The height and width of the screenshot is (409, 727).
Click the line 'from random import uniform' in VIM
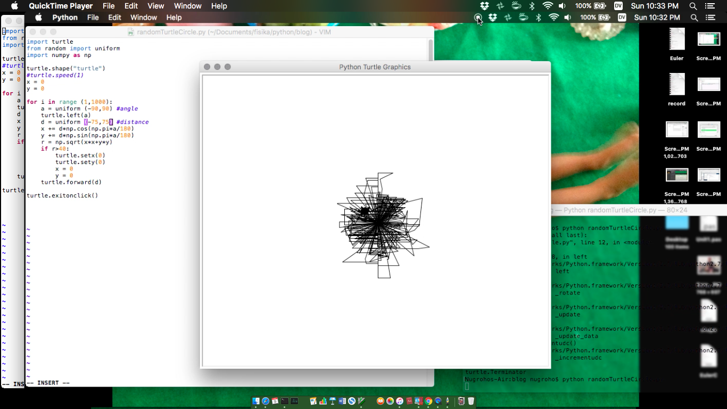point(73,48)
